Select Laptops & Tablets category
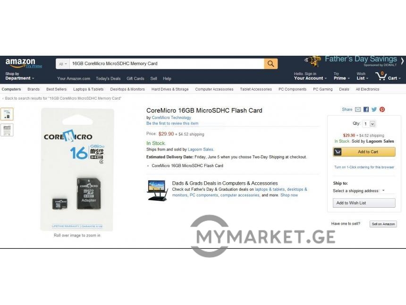The height and width of the screenshot is (305, 406). coord(88,89)
